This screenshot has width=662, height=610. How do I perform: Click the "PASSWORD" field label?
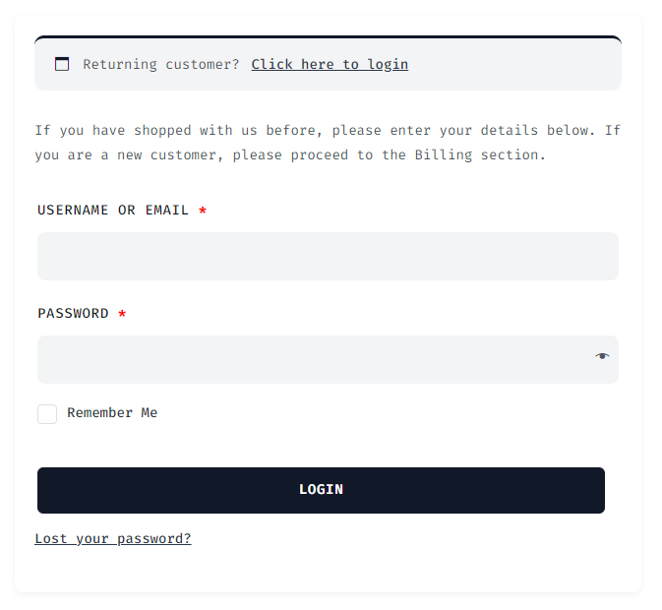point(74,314)
